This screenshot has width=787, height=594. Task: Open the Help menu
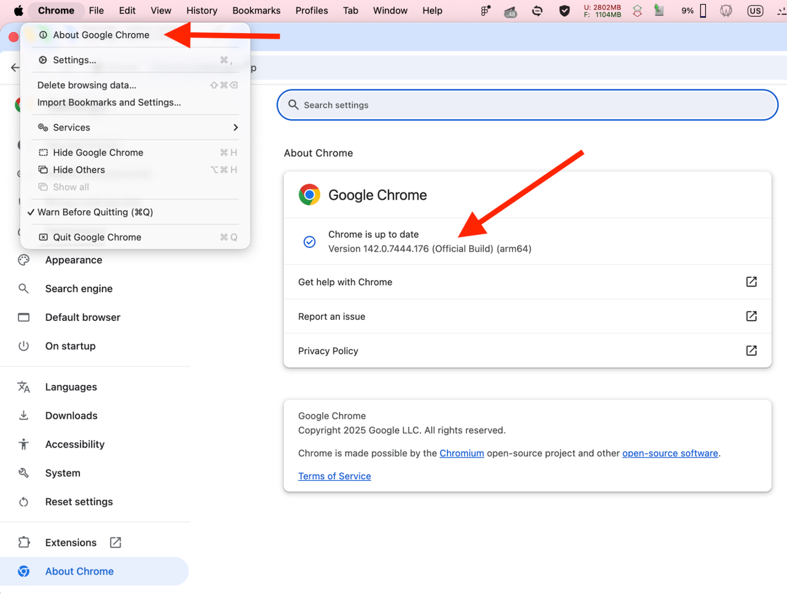[x=432, y=10]
